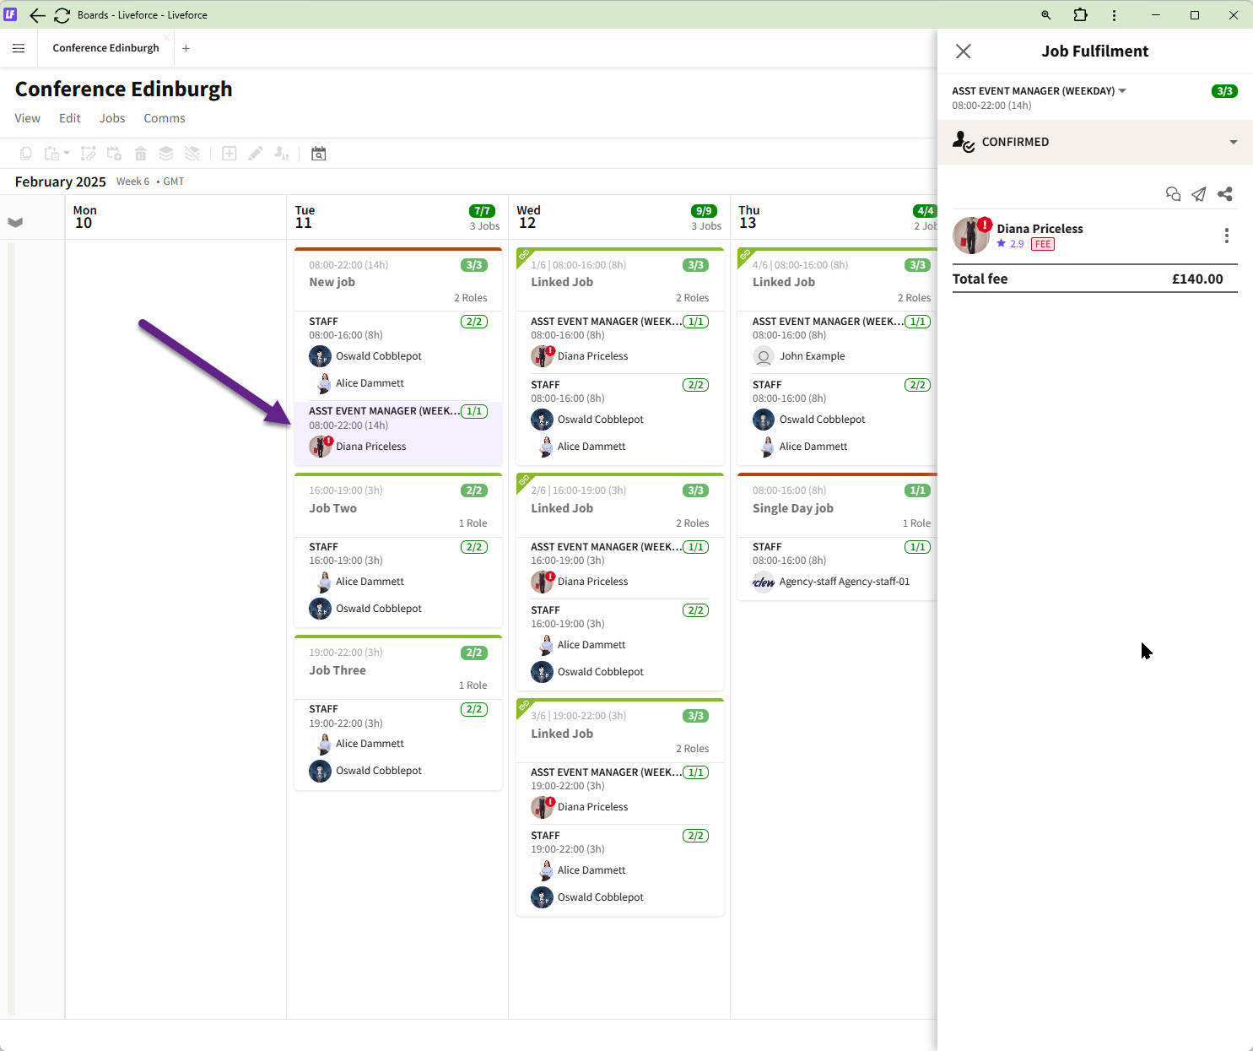The height and width of the screenshot is (1051, 1253).
Task: Open the Edit menu
Action: coord(70,118)
